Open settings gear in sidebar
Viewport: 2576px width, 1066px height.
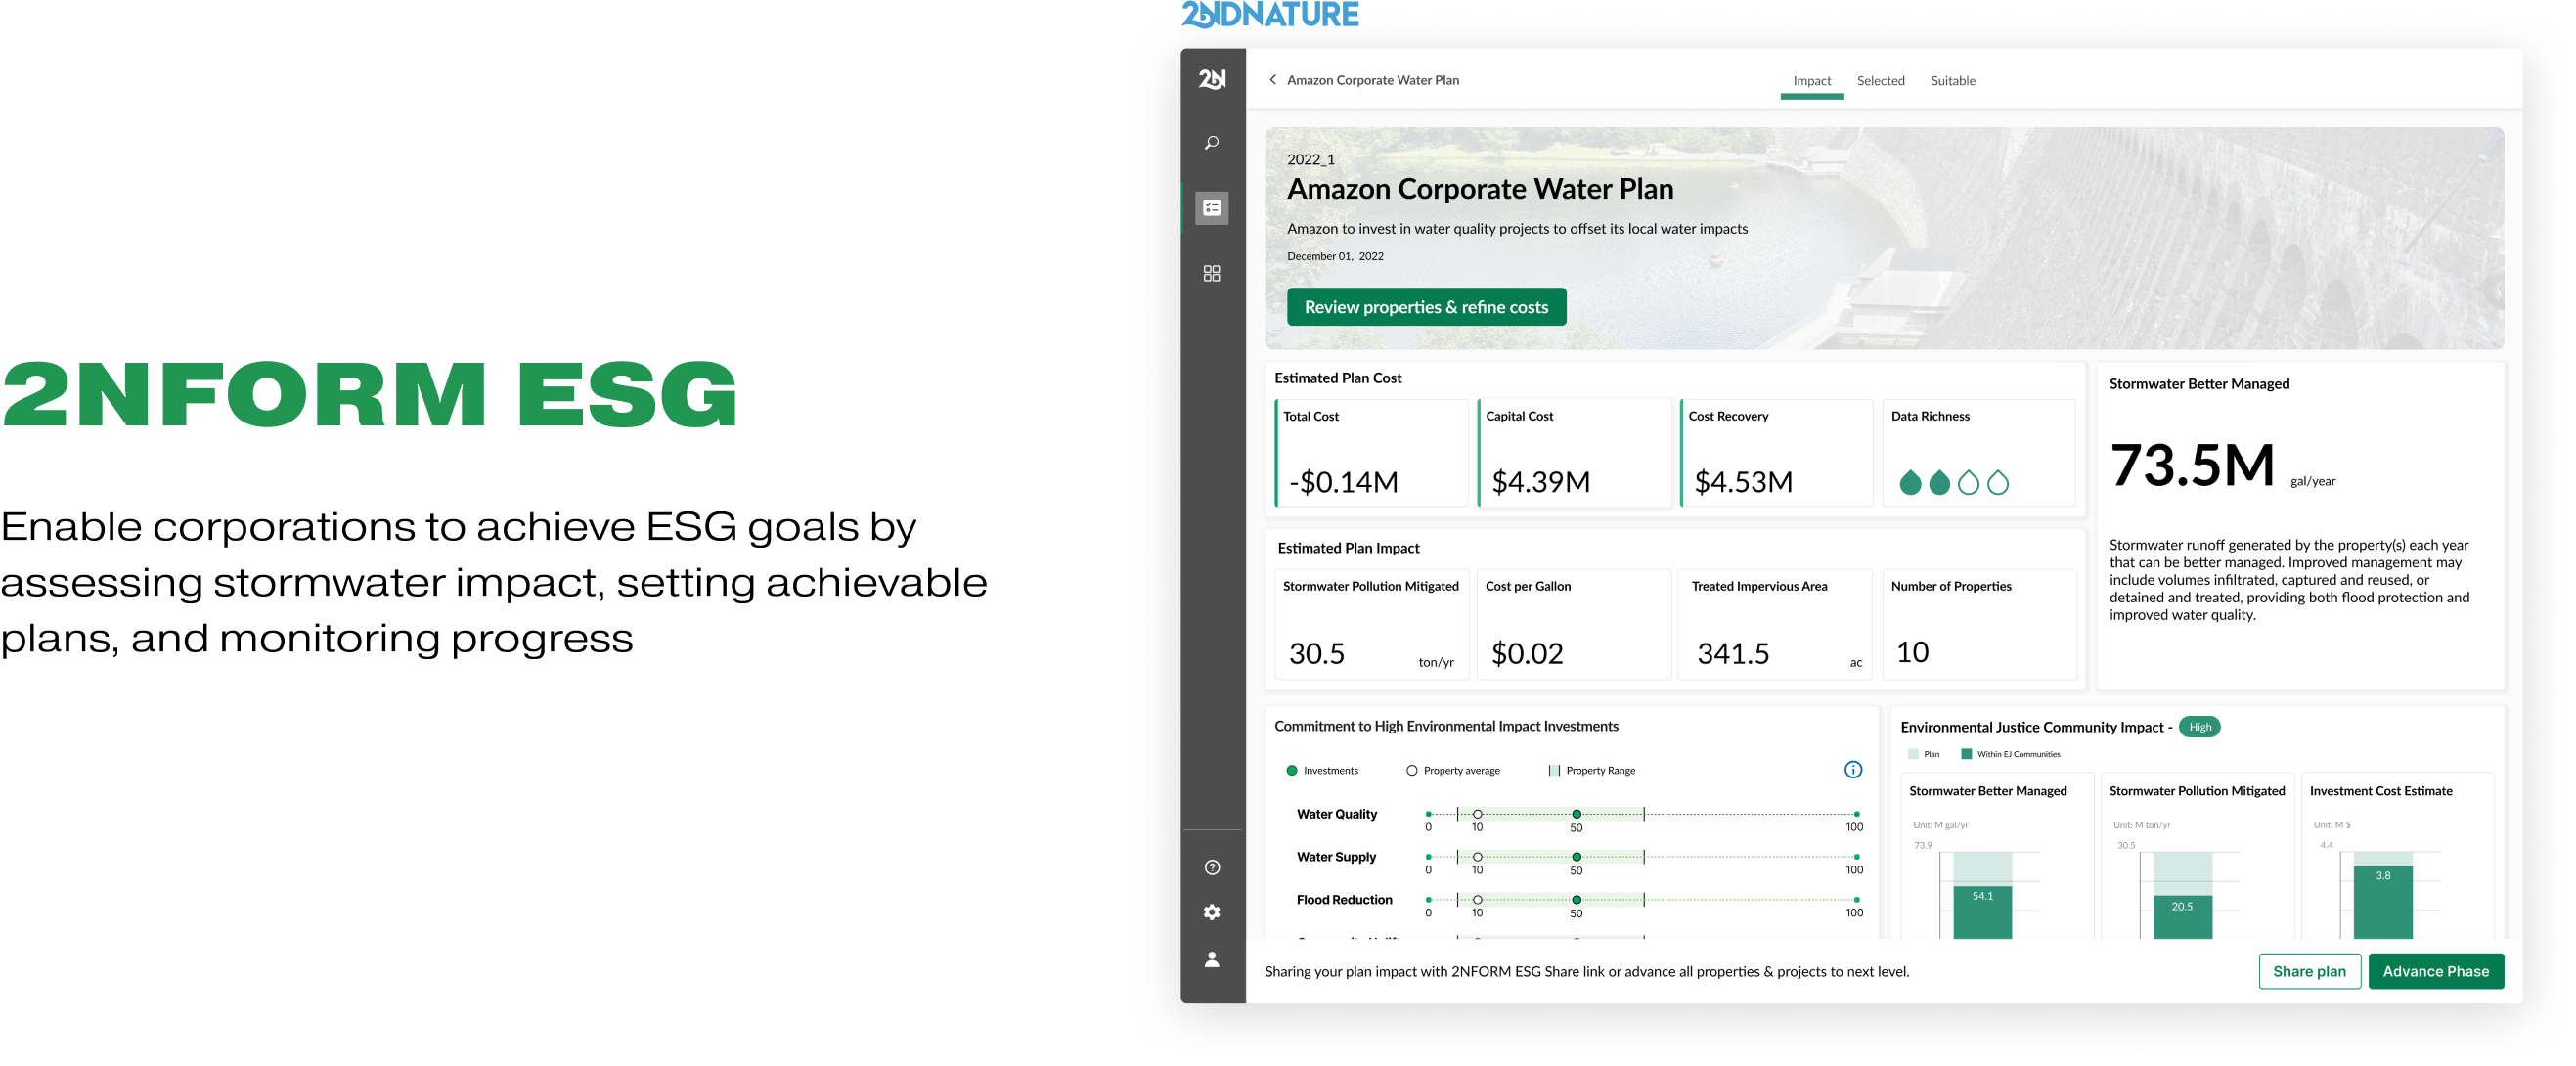(1211, 912)
